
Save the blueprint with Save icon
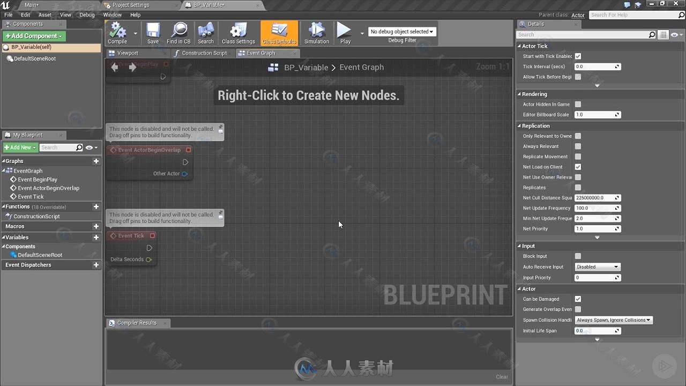153,33
